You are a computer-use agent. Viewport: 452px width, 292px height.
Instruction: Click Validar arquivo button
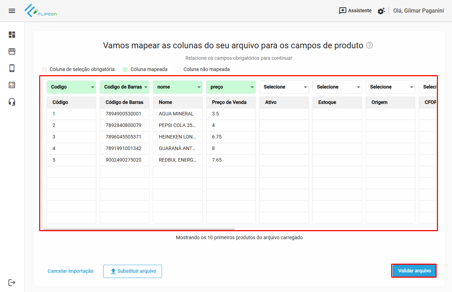click(x=414, y=271)
